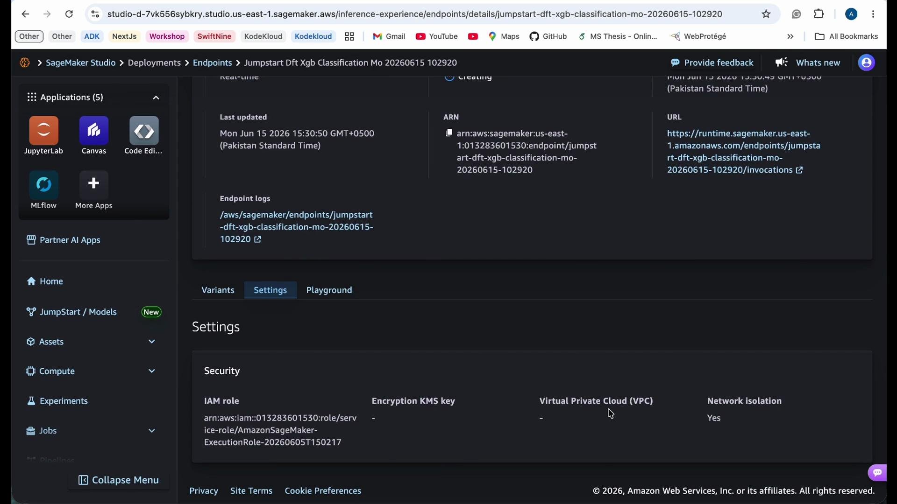Viewport: 897px width, 504px height.
Task: Click Endpoints in the breadcrumb
Action: tap(213, 63)
